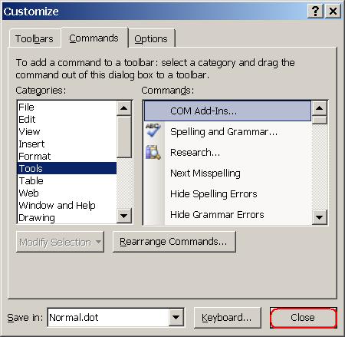Click the Categories scrollbar thumb

point(124,137)
